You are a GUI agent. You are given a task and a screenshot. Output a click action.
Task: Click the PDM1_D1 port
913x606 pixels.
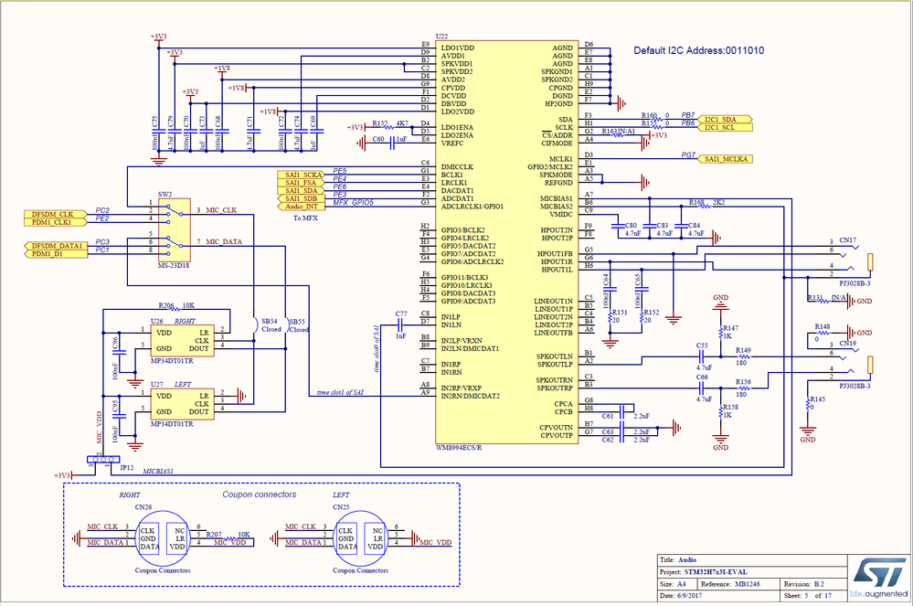pyautogui.click(x=56, y=254)
